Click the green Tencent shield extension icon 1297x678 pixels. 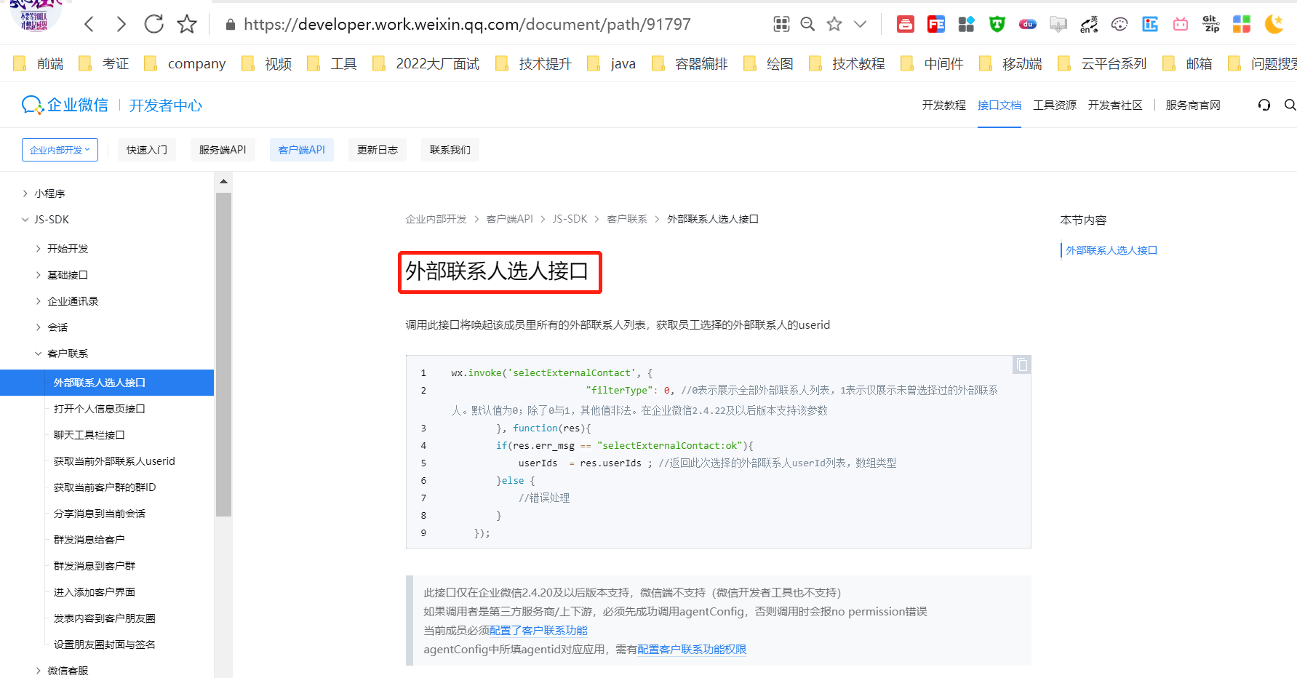point(997,24)
